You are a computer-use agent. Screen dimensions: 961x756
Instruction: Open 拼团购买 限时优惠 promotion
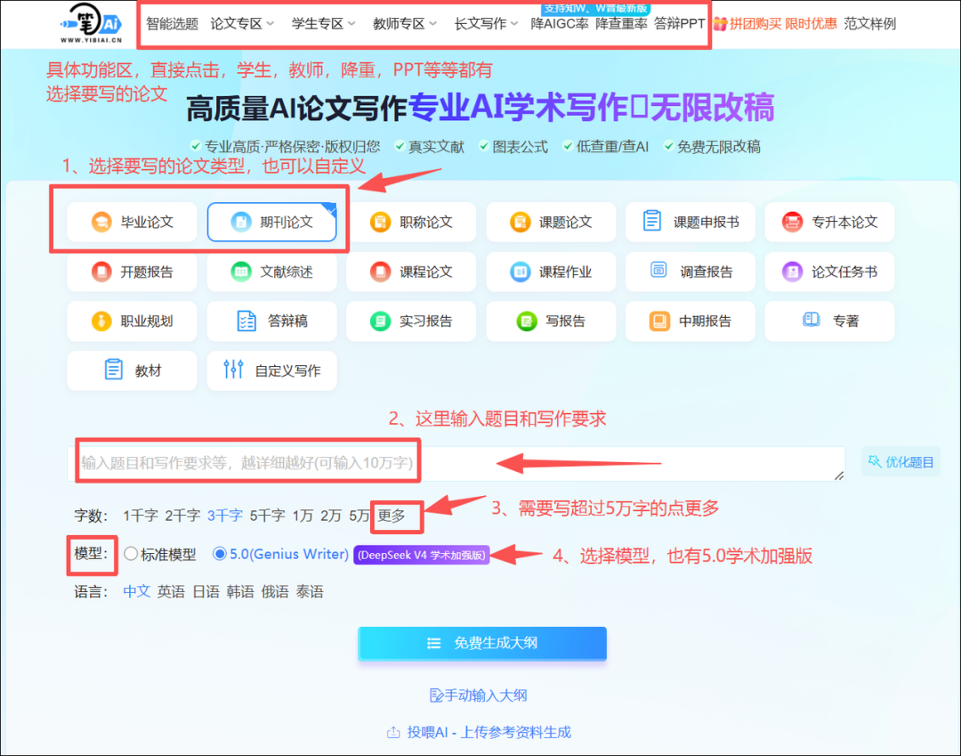783,24
